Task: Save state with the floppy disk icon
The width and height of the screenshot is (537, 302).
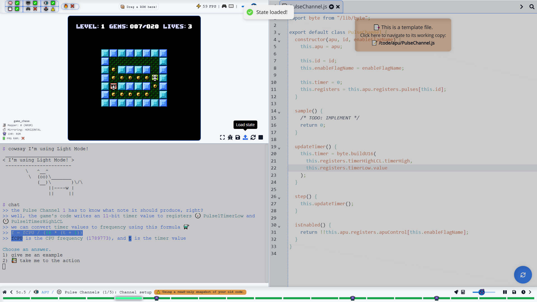Action: pos(238,138)
